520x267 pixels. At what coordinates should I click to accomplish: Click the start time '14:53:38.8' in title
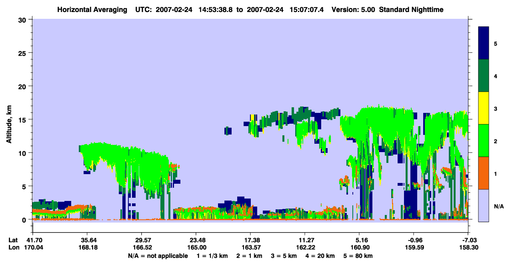216,9
